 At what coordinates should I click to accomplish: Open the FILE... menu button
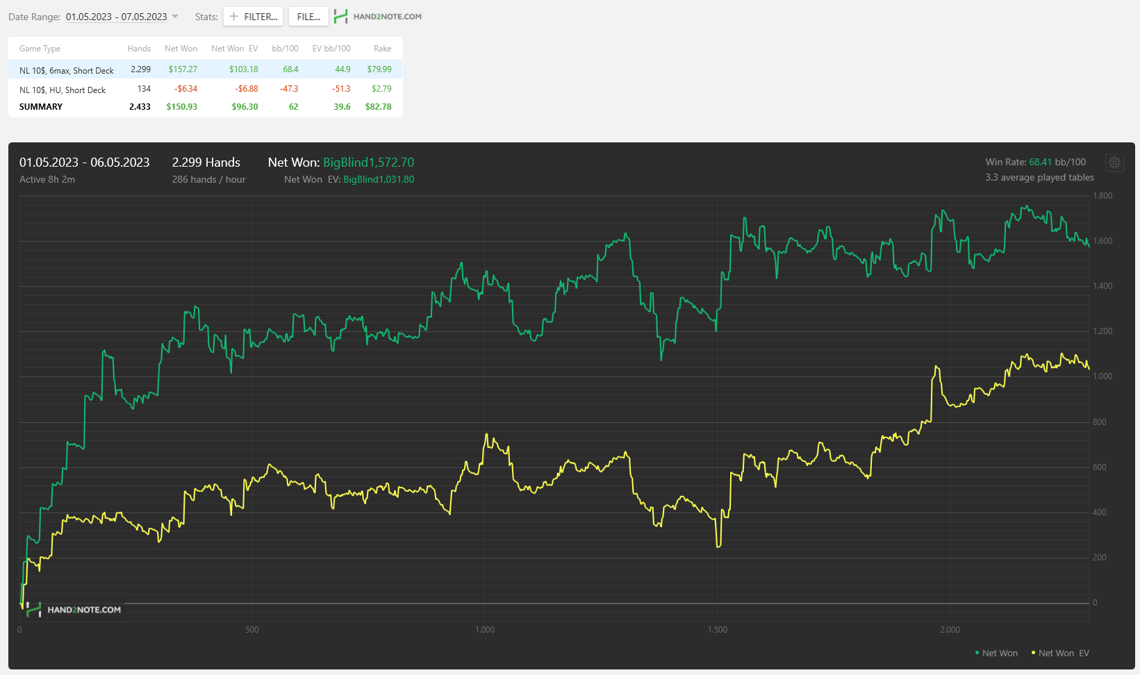pyautogui.click(x=308, y=17)
